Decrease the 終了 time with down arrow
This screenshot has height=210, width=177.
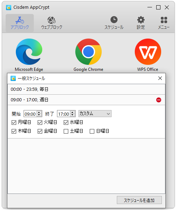tap(72, 115)
